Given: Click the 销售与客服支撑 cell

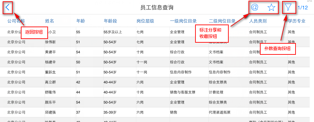Looking at the screenshot, I should coord(183,92).
